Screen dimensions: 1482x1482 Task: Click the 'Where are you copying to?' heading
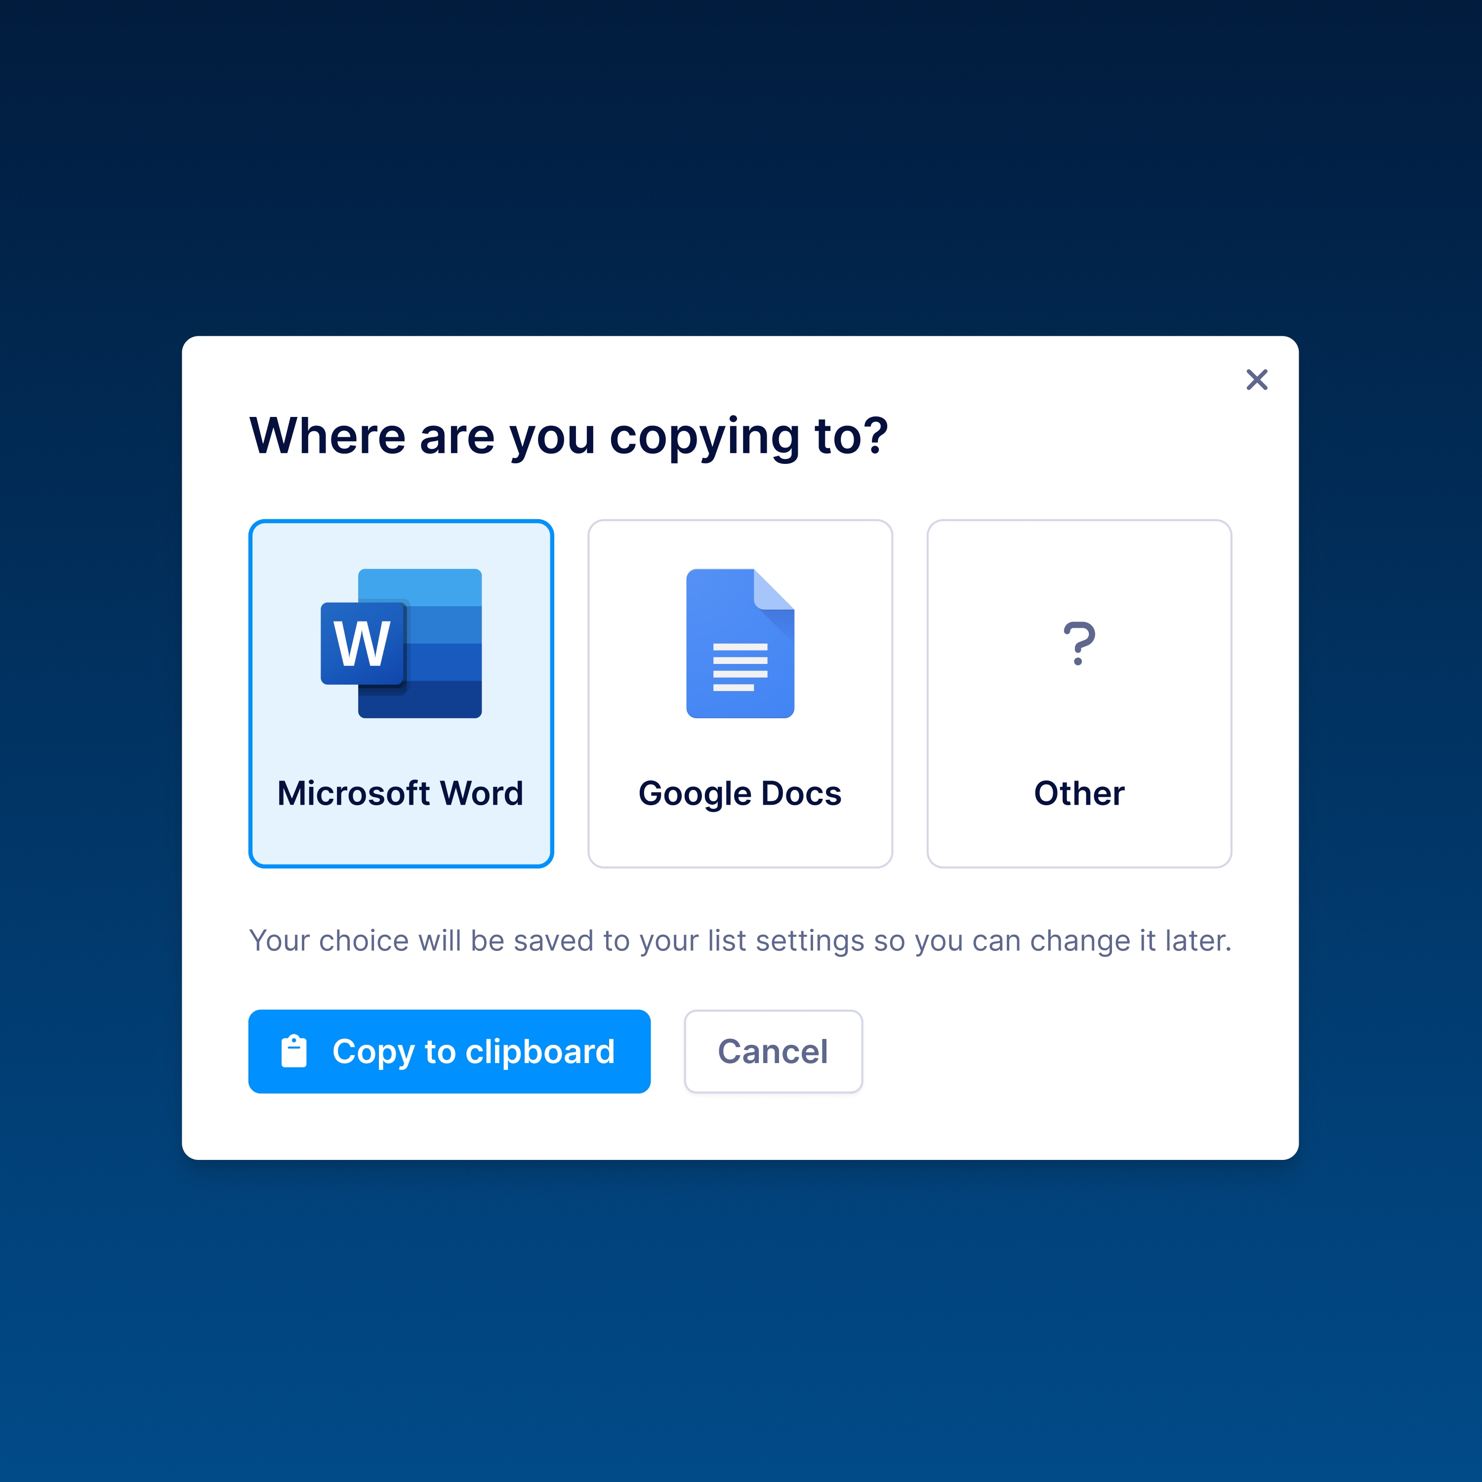coord(569,437)
